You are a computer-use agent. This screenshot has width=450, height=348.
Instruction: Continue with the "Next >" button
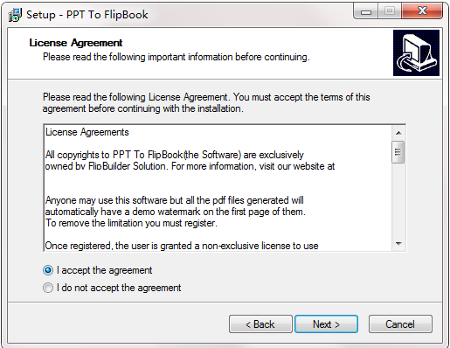[326, 324]
